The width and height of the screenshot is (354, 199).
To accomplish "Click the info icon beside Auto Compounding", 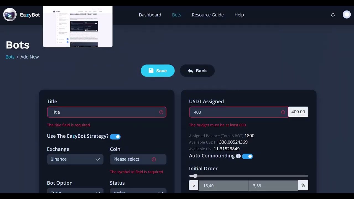I will tap(238, 156).
